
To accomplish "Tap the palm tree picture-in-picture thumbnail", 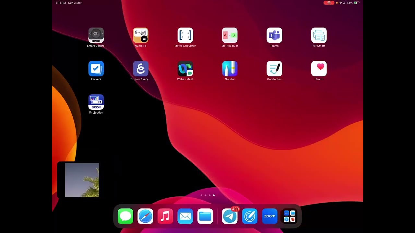I will (82, 180).
